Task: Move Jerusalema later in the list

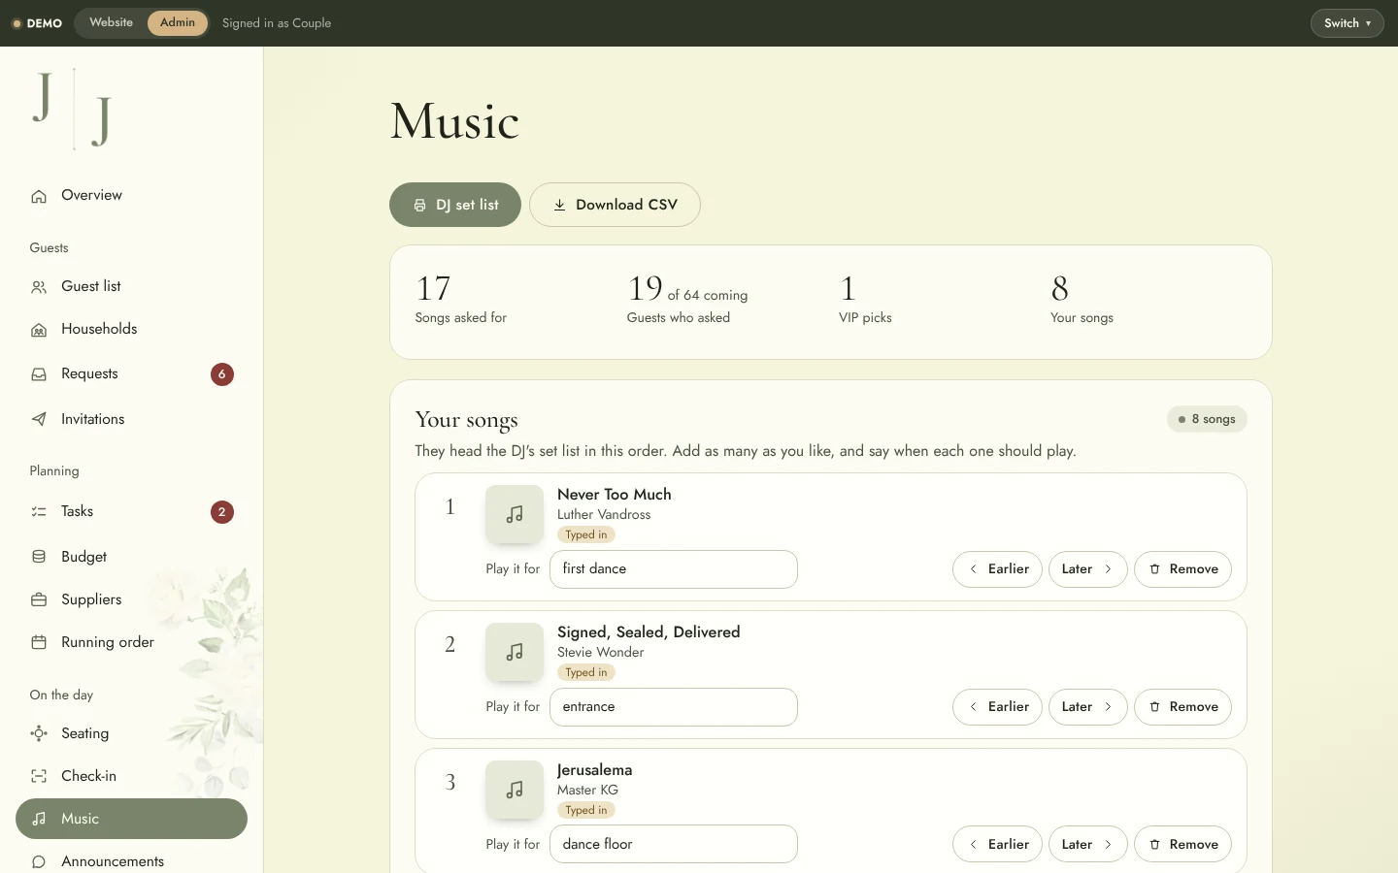Action: [1087, 845]
